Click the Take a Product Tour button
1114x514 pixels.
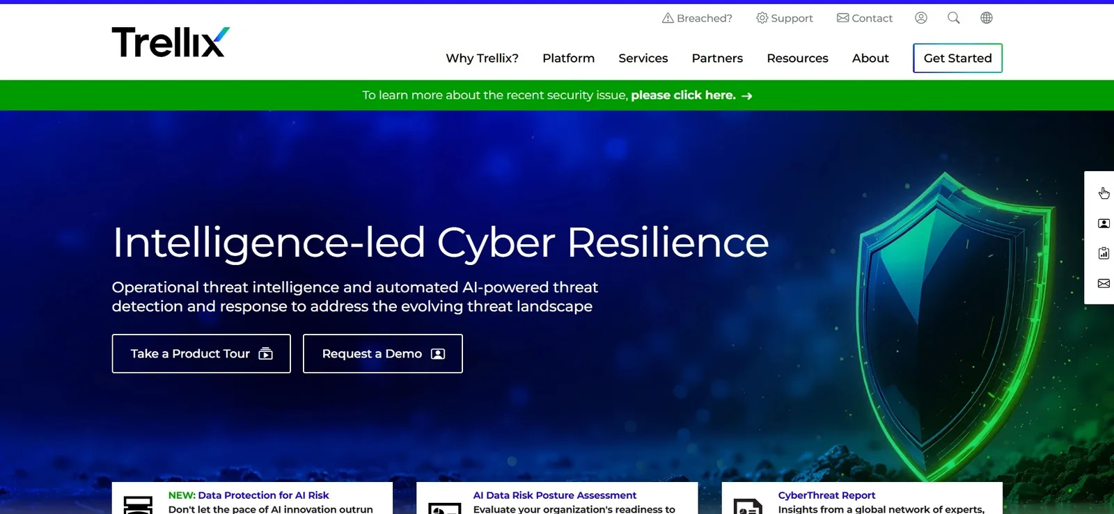[x=201, y=353]
